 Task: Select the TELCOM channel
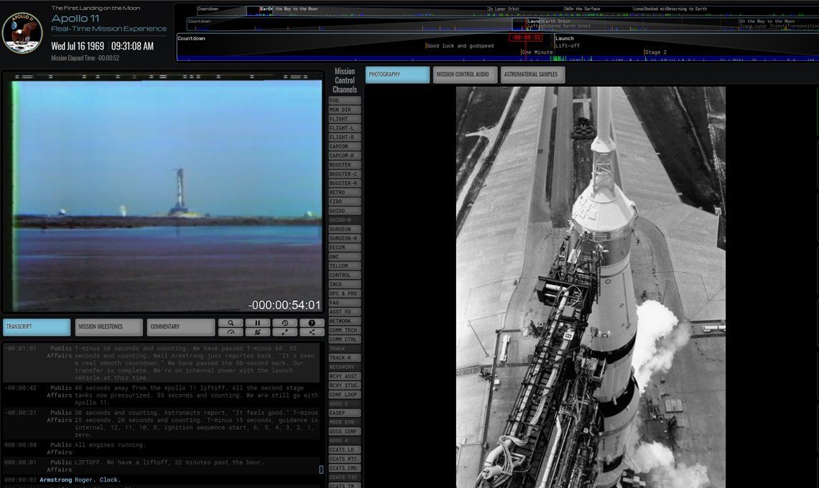pos(345,266)
